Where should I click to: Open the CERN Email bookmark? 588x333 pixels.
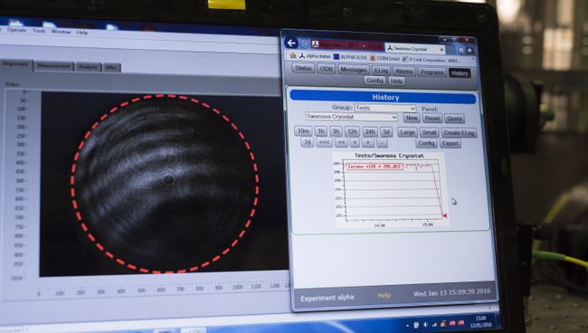(x=384, y=59)
